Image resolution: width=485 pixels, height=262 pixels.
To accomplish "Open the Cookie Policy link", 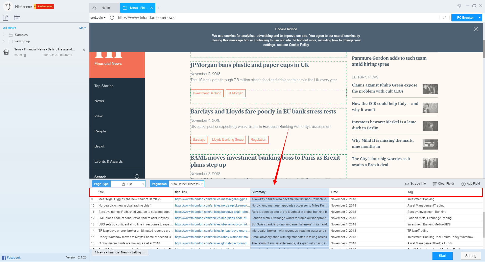I will pyautogui.click(x=299, y=45).
